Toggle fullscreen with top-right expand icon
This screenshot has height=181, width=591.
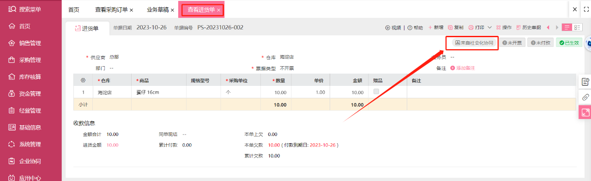coord(586,9)
